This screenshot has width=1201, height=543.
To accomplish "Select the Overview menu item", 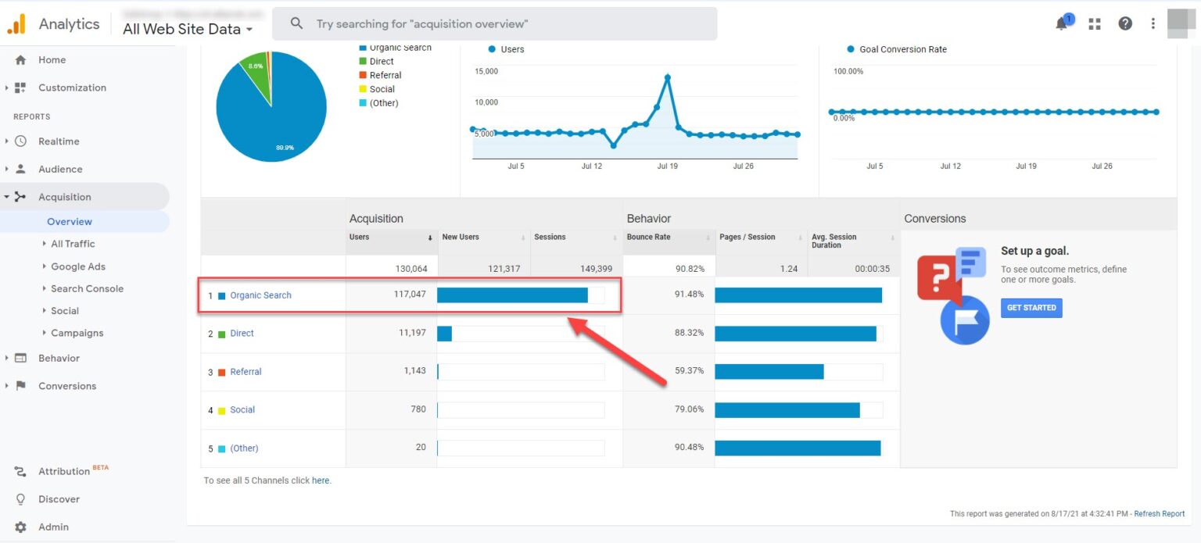I will [x=70, y=222].
